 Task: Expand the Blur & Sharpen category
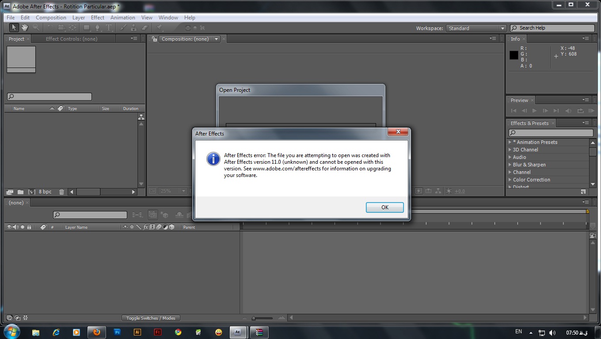click(510, 165)
